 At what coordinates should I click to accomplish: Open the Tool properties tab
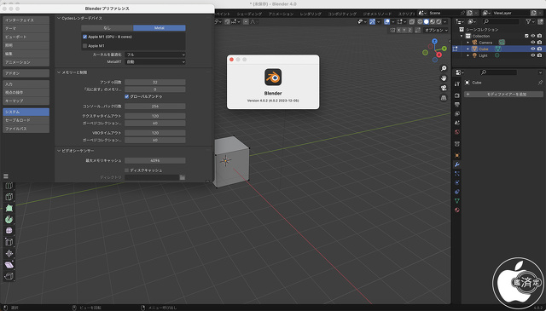(x=457, y=84)
